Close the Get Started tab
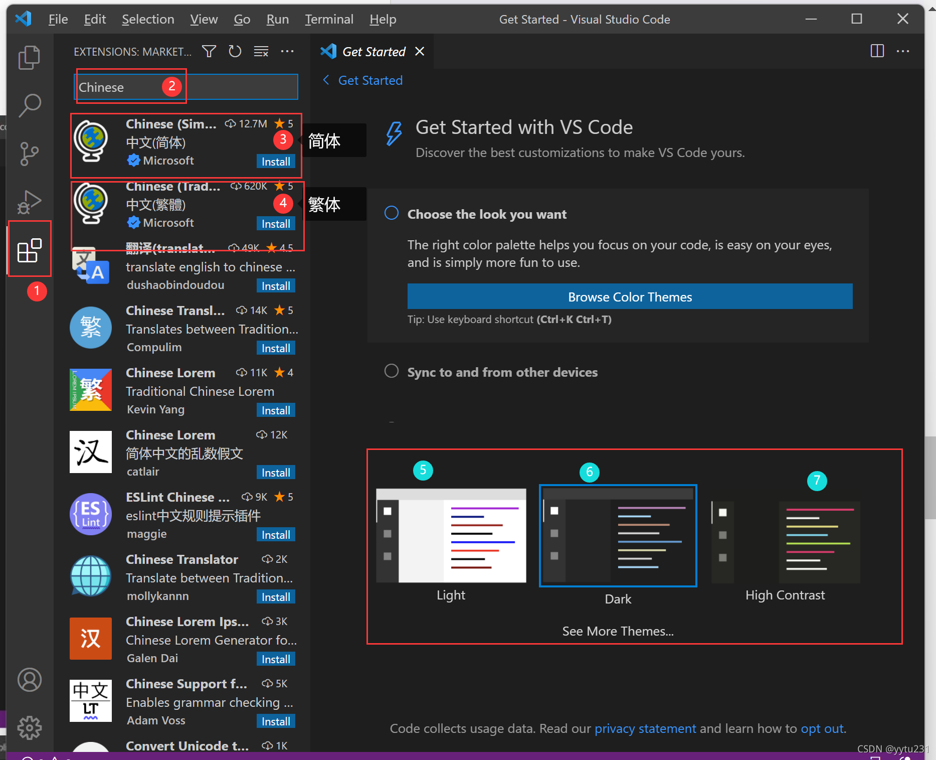 pyautogui.click(x=420, y=51)
